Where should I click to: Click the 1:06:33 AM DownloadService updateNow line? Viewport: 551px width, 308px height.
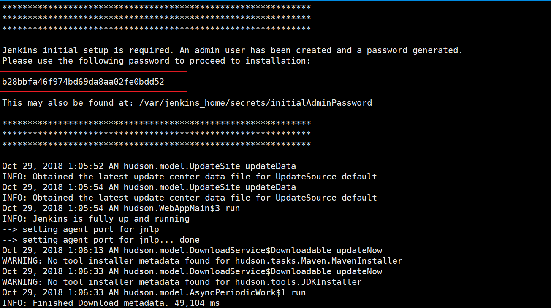tap(192, 271)
